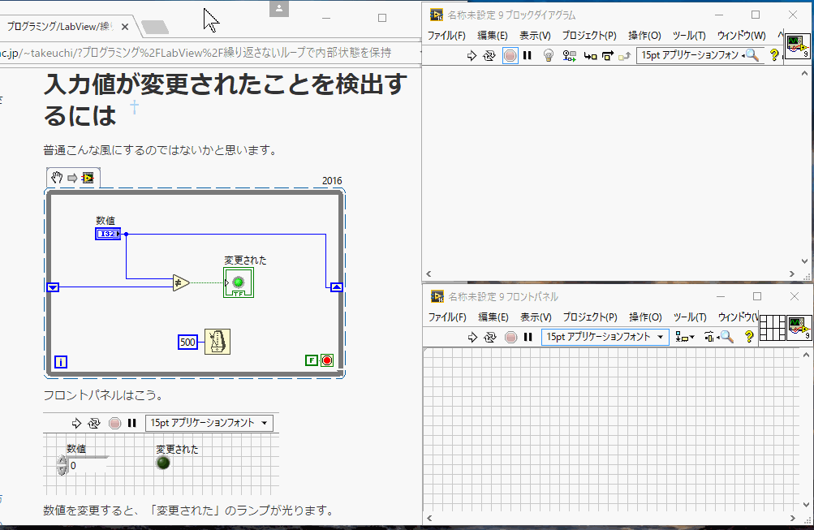Open ツール(T) menu in block diagram window
Viewport: 814px width, 530px height.
(x=689, y=36)
